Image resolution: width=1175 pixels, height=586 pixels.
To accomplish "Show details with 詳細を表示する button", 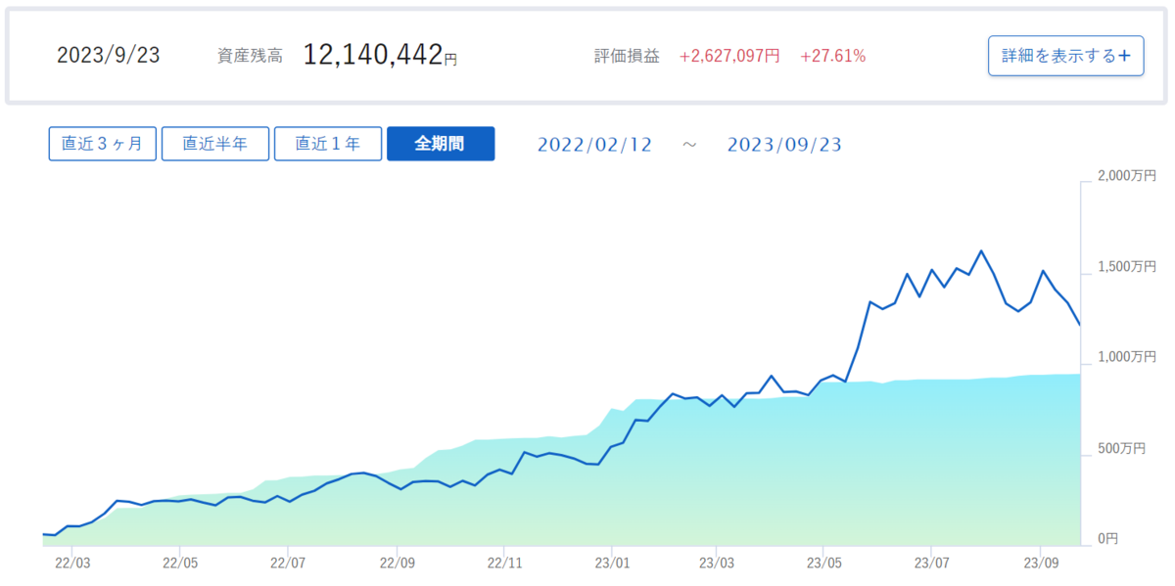I will (1065, 56).
